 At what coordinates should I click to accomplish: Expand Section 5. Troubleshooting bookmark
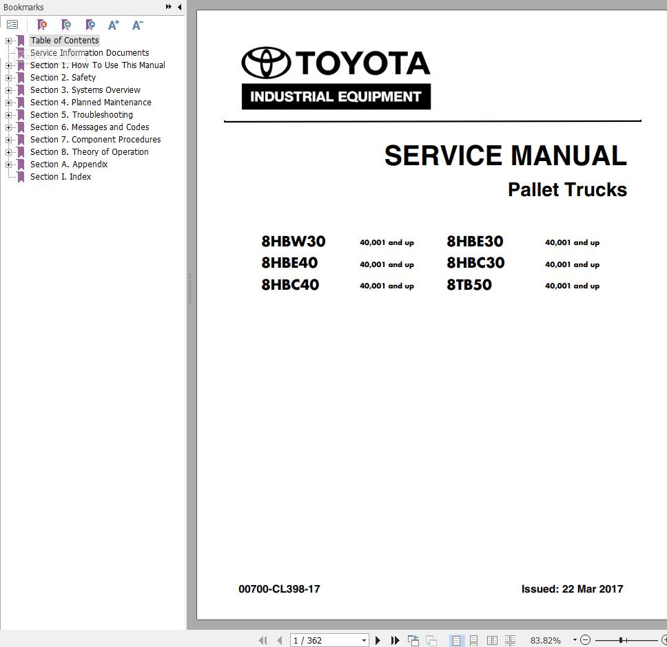8,115
